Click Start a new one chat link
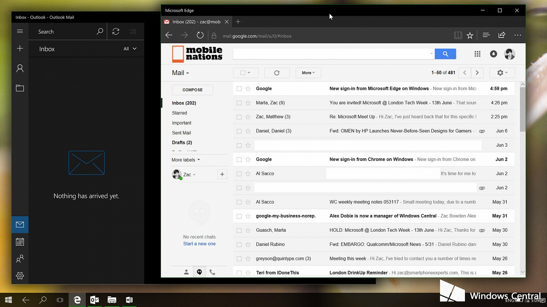The height and width of the screenshot is (307, 547). pyautogui.click(x=199, y=244)
